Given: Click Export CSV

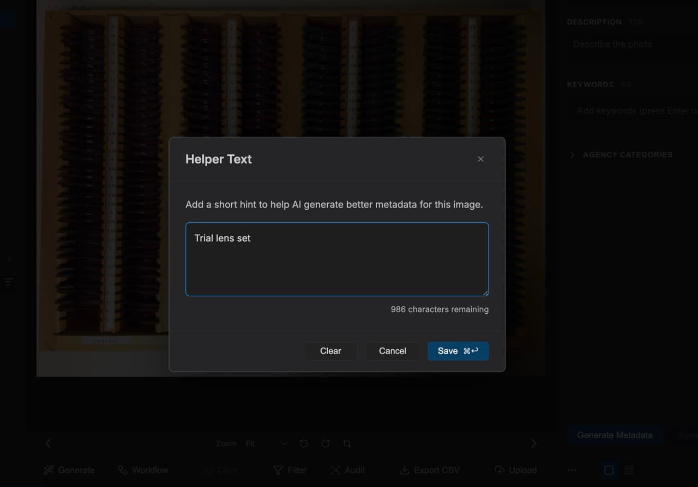Looking at the screenshot, I should point(430,470).
